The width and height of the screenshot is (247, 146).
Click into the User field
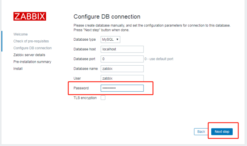coord(122,78)
